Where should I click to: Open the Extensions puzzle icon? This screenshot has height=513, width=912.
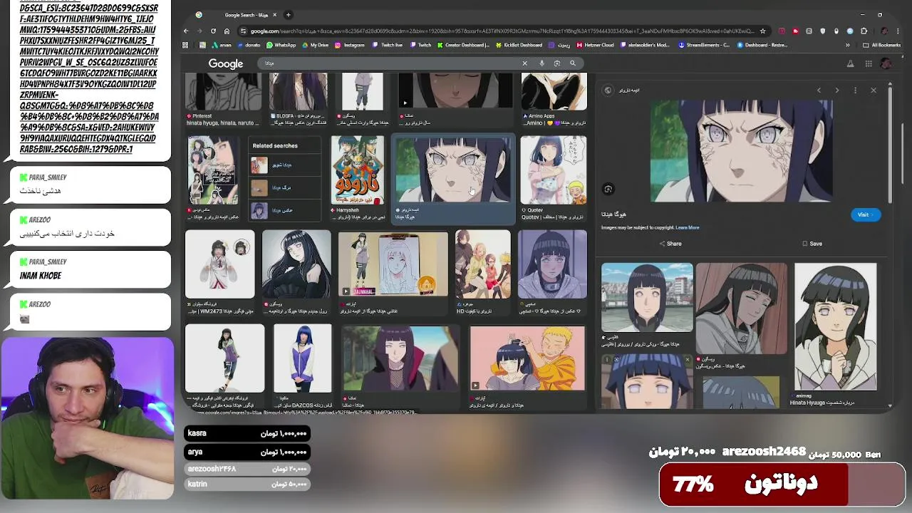click(x=864, y=31)
